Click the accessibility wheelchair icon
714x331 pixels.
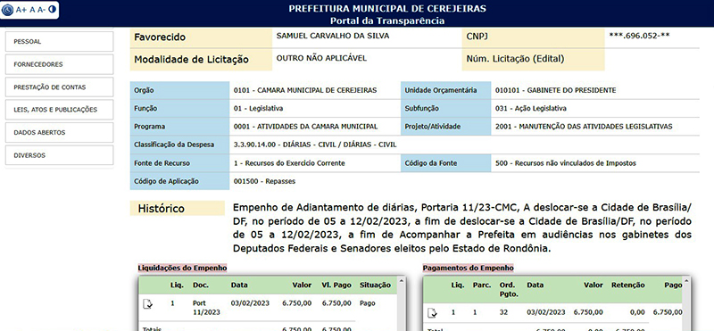point(8,9)
